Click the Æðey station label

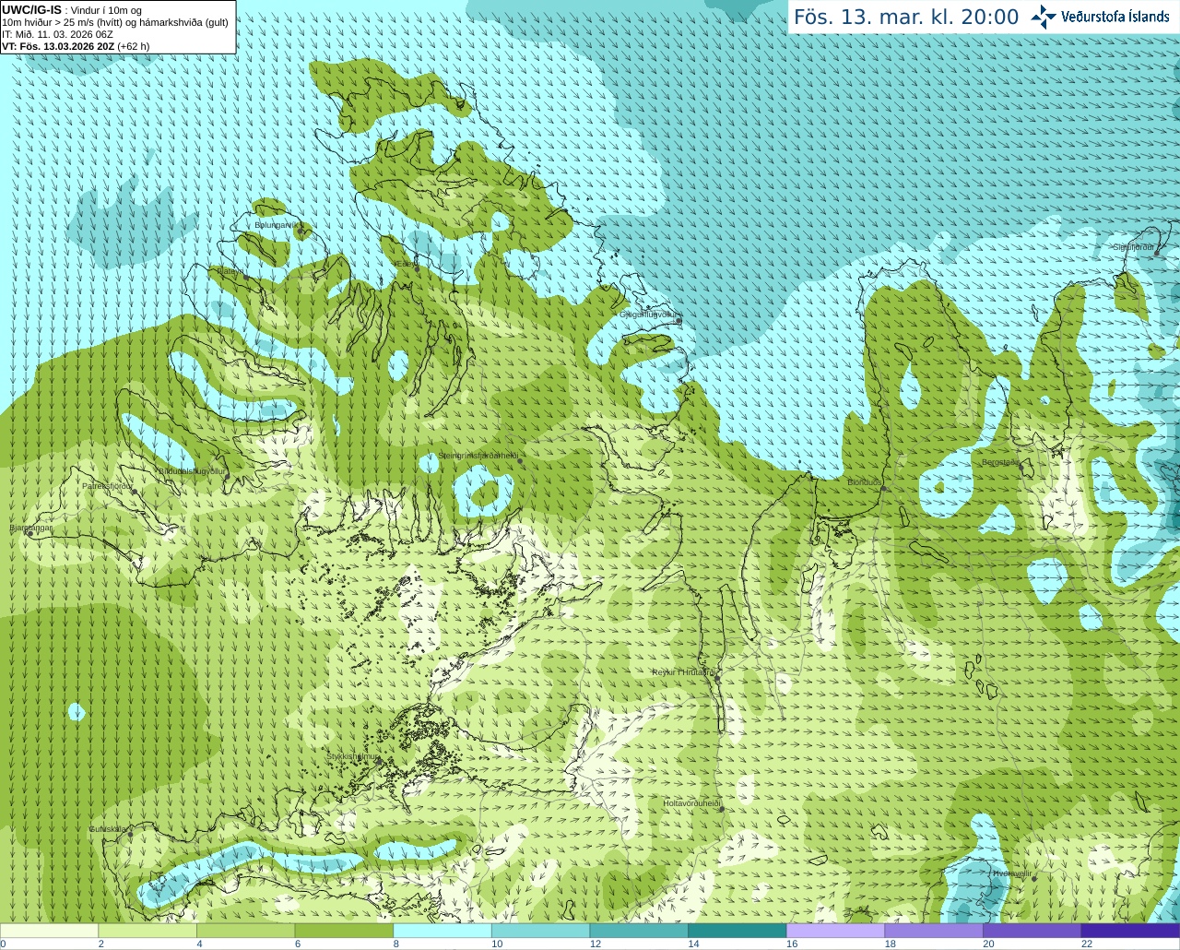404,265
